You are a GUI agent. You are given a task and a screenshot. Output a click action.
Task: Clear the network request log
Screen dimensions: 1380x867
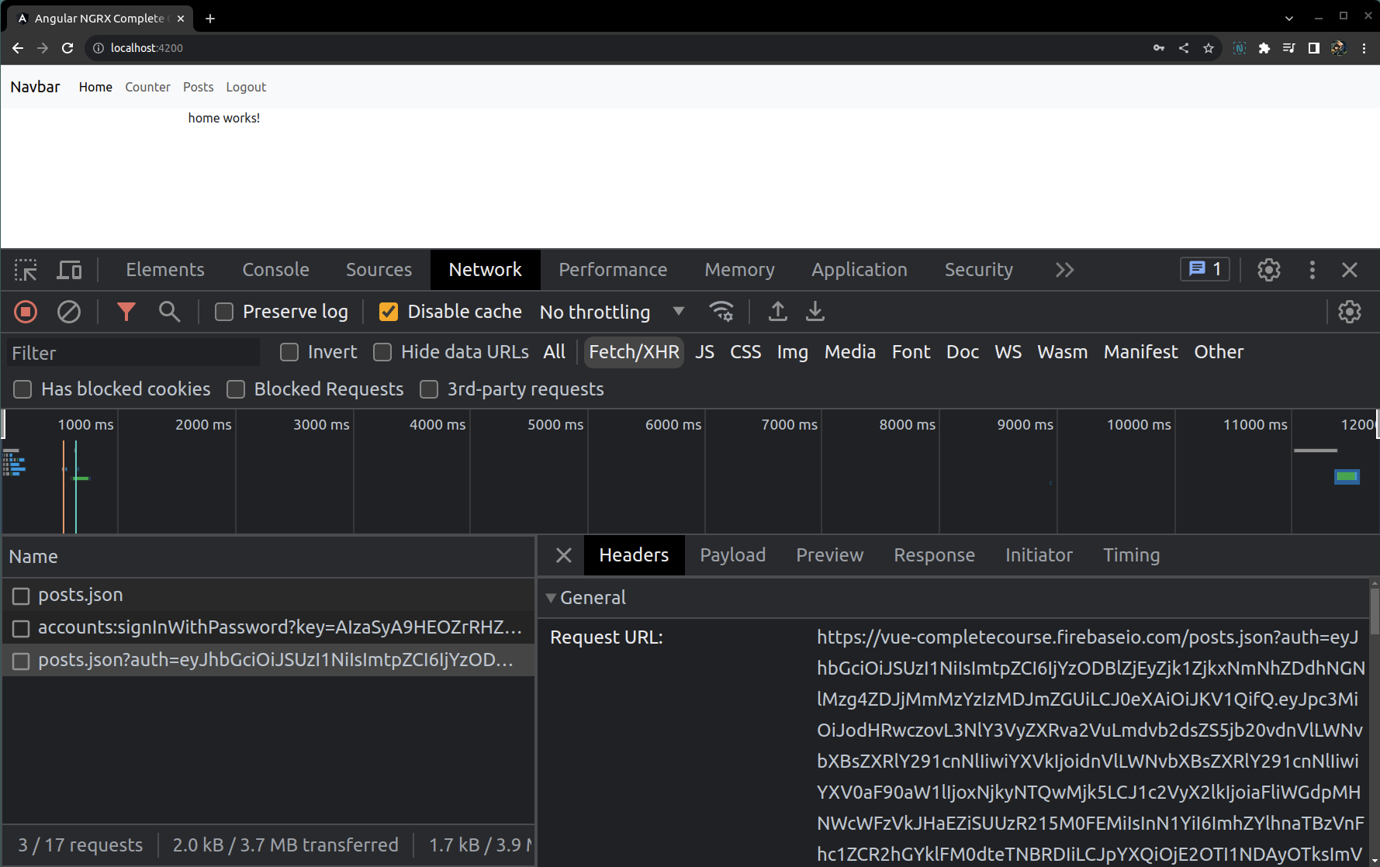[x=68, y=312]
